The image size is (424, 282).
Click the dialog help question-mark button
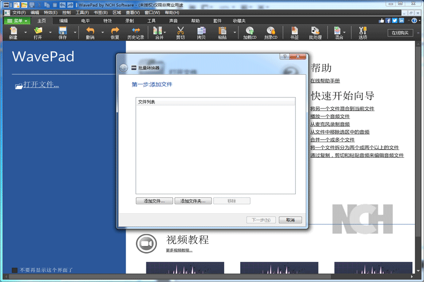point(285,57)
